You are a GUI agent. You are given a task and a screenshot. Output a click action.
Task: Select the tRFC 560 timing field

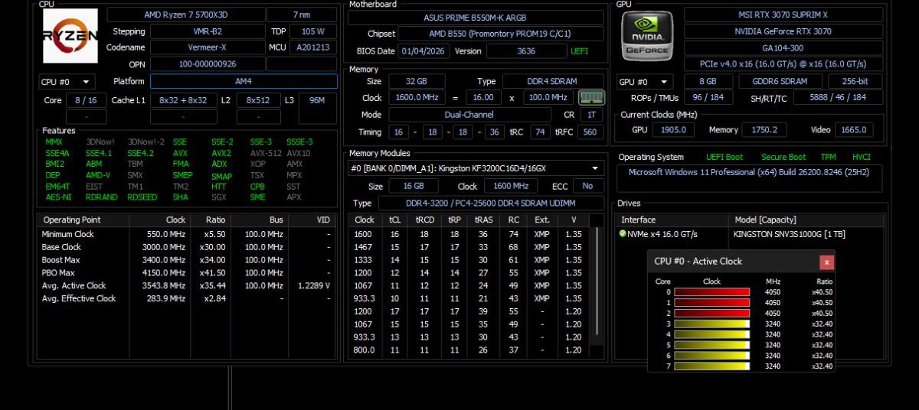(x=590, y=132)
